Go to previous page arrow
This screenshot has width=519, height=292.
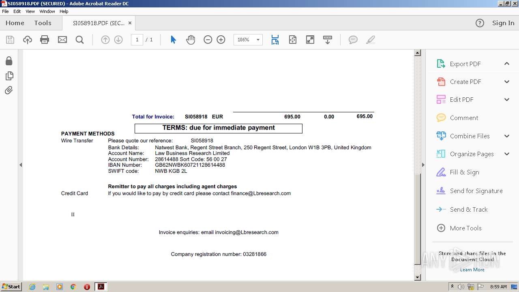[x=105, y=40]
